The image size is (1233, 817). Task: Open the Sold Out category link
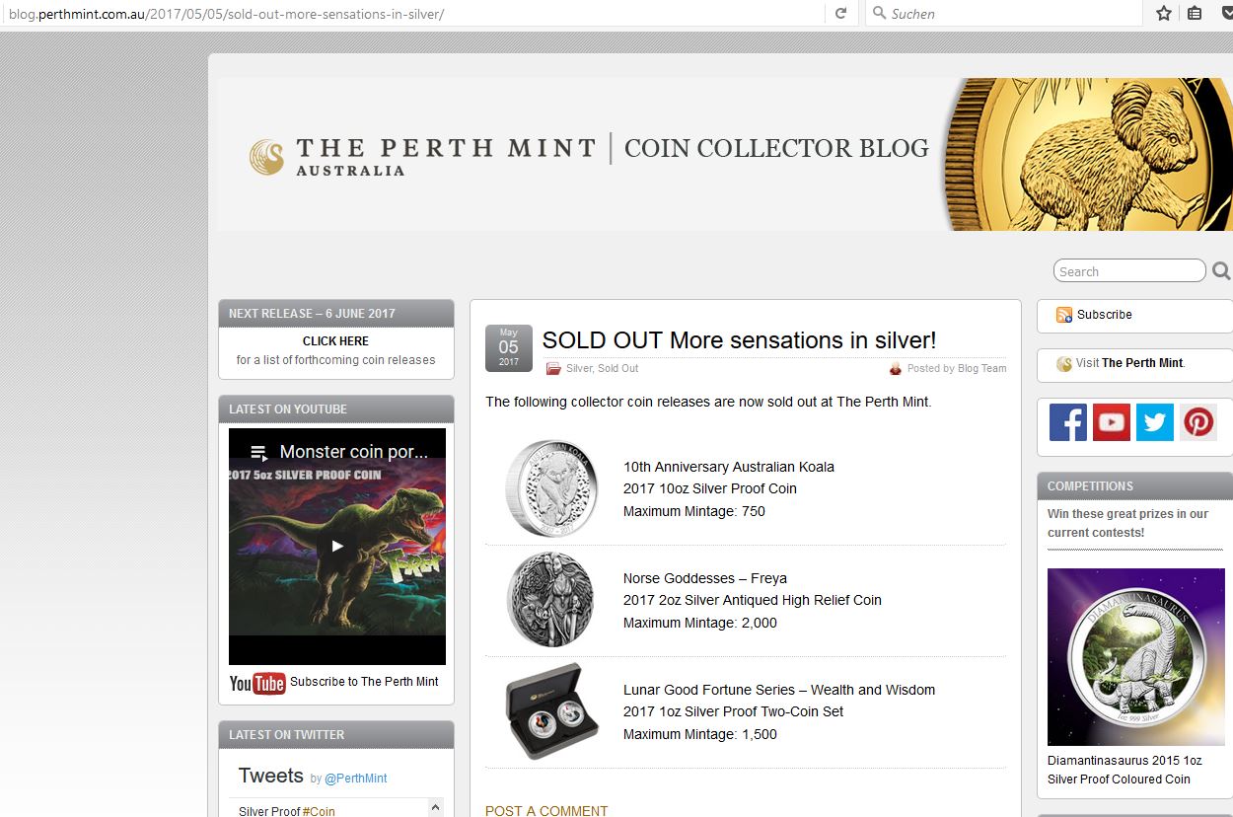617,369
